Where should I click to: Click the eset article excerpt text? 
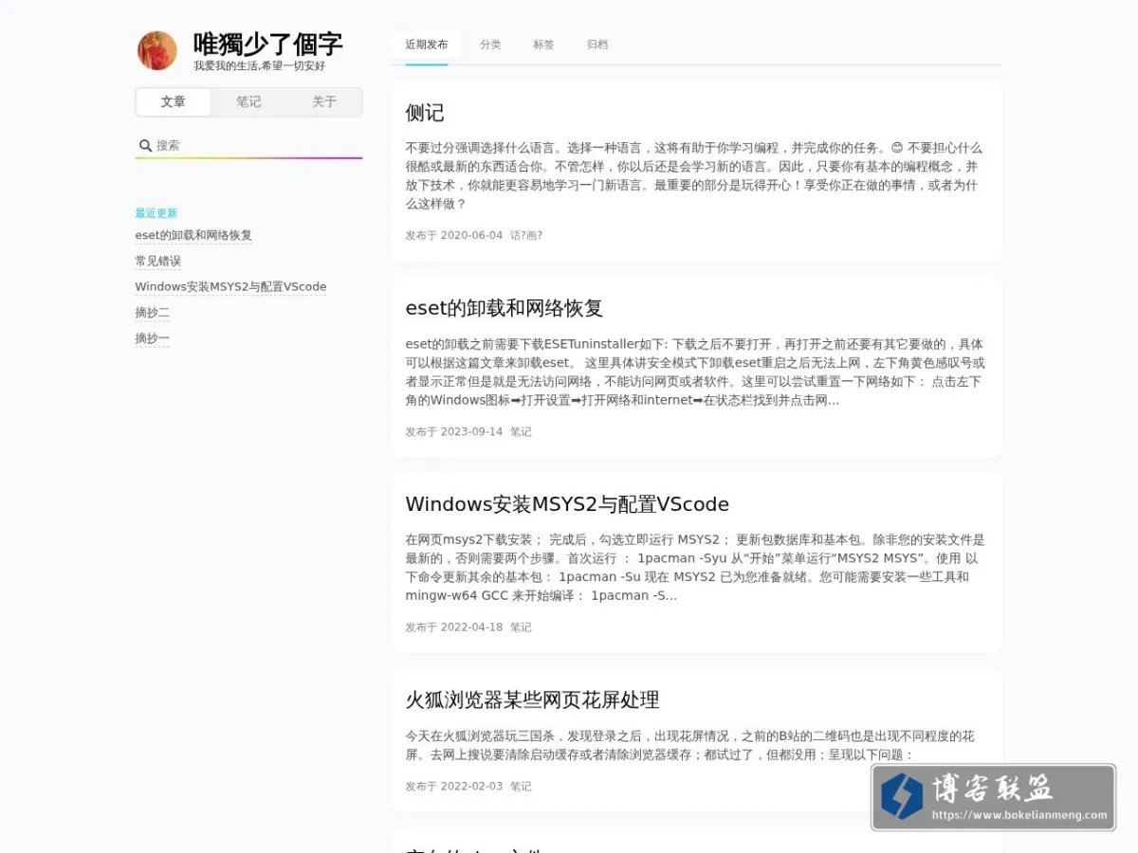695,372
